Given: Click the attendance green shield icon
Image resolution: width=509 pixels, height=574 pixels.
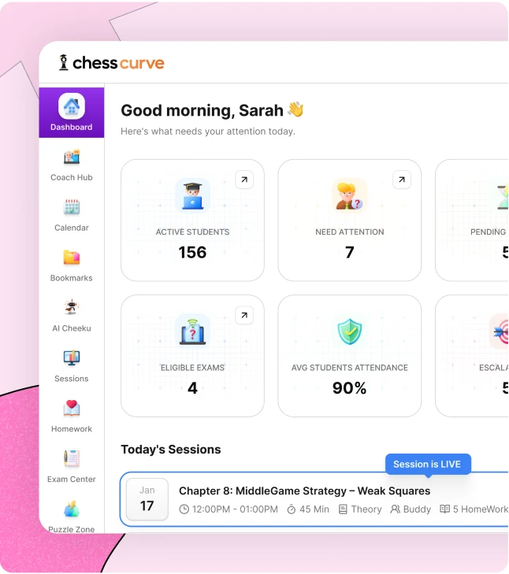Looking at the screenshot, I should pyautogui.click(x=350, y=331).
